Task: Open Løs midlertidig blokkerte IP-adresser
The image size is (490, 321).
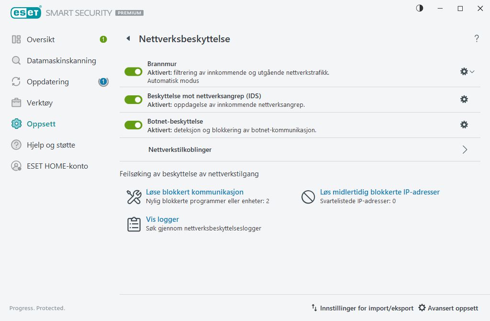Action: point(379,192)
